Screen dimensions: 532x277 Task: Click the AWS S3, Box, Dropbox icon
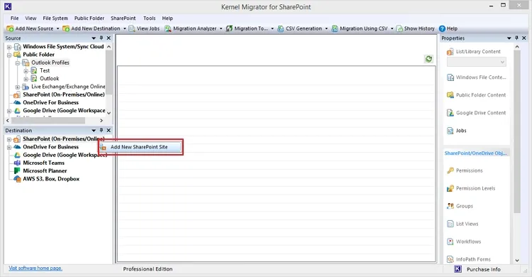pos(17,179)
